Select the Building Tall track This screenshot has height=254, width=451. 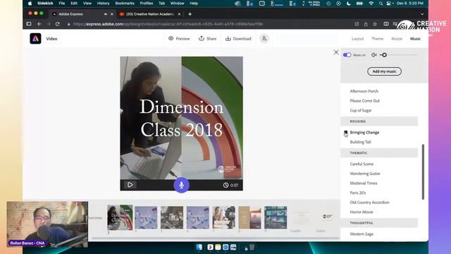point(360,142)
